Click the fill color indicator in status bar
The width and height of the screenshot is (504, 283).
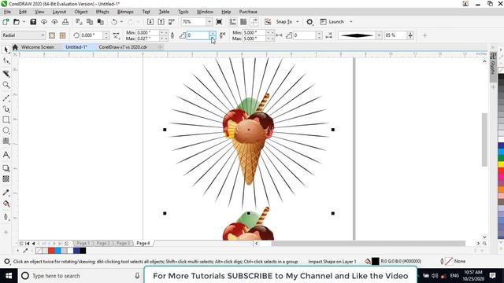click(376, 262)
